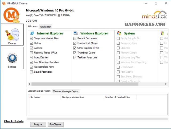Close the MindStick Cleaner window
Screen dimensions: 171x129
pyautogui.click(x=166, y=3)
